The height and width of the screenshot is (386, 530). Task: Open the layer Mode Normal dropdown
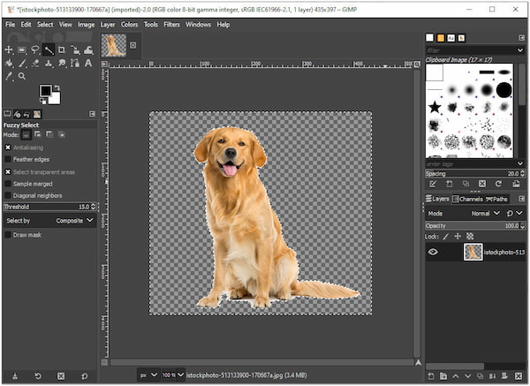[485, 214]
